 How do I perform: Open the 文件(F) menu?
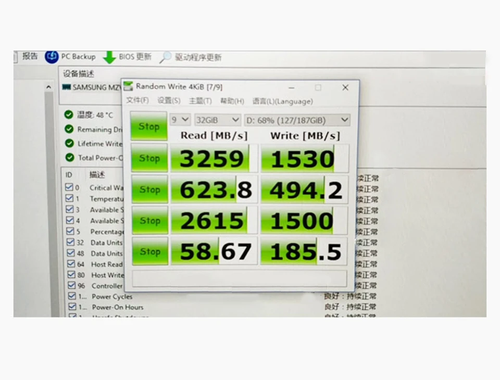tap(137, 101)
